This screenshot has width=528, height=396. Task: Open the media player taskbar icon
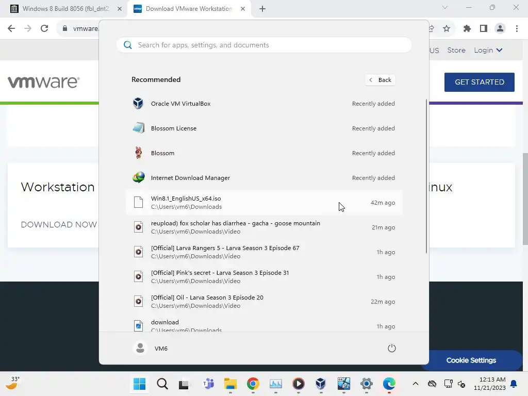(299, 384)
